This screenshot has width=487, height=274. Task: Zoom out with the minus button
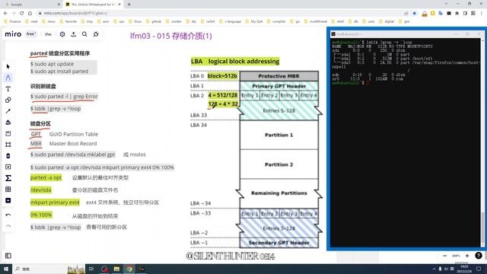click(444, 256)
